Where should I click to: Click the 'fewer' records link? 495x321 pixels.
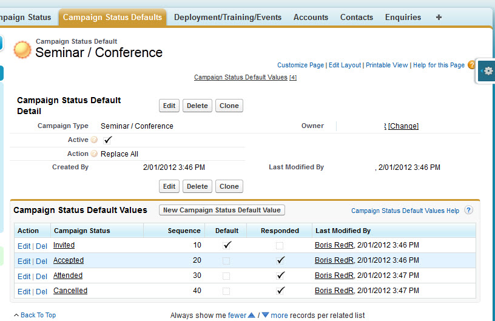[x=237, y=316]
